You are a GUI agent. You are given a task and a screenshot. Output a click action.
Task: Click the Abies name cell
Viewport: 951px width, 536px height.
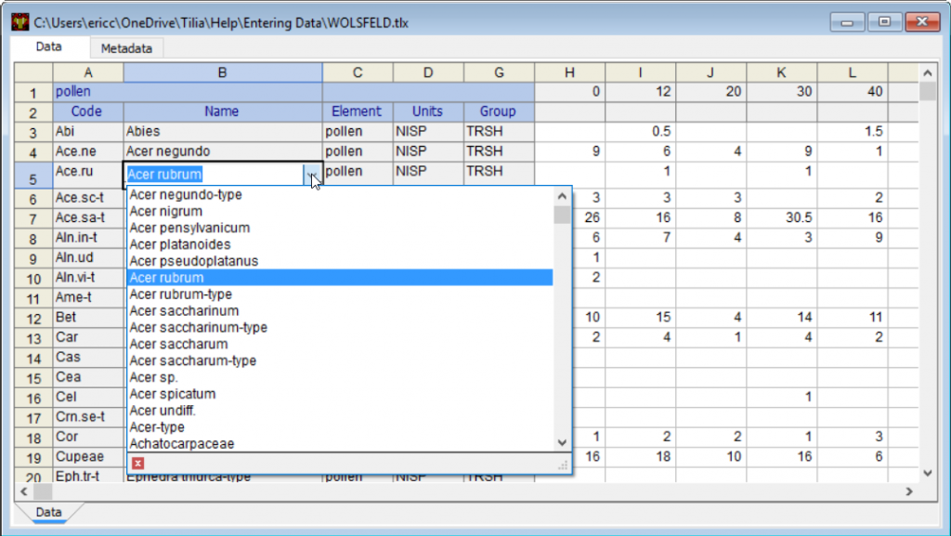click(x=223, y=132)
